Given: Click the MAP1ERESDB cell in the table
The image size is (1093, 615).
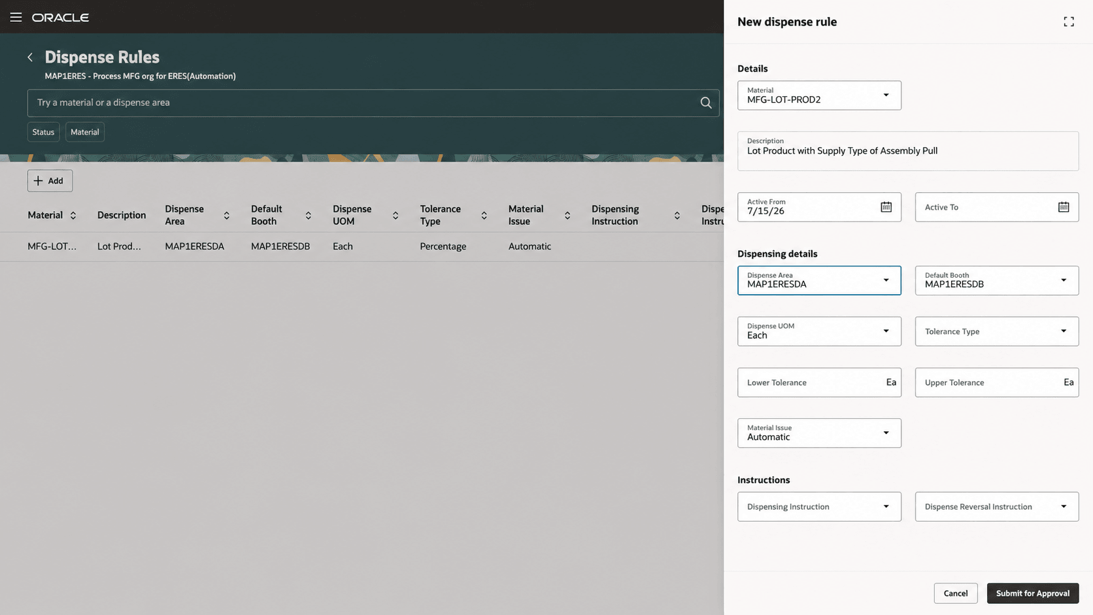Looking at the screenshot, I should (280, 246).
